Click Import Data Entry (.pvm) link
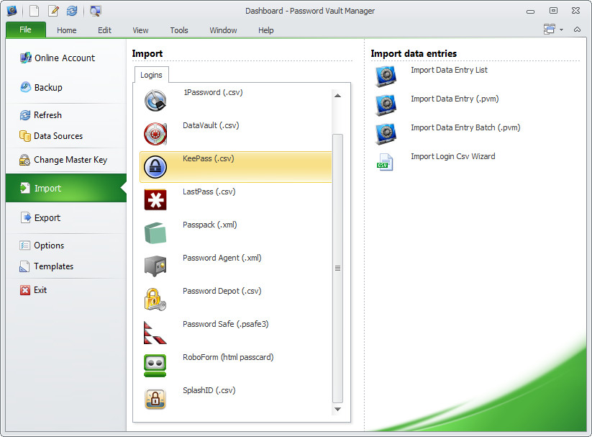 pos(455,99)
